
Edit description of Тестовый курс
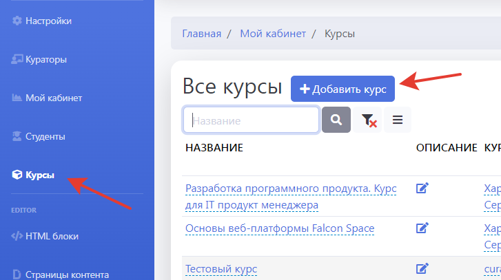click(x=422, y=268)
